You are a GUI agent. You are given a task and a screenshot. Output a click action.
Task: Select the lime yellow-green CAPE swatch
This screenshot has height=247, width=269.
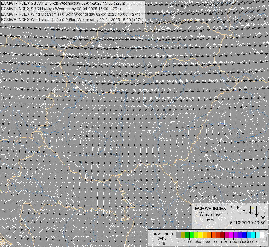pos(196,235)
